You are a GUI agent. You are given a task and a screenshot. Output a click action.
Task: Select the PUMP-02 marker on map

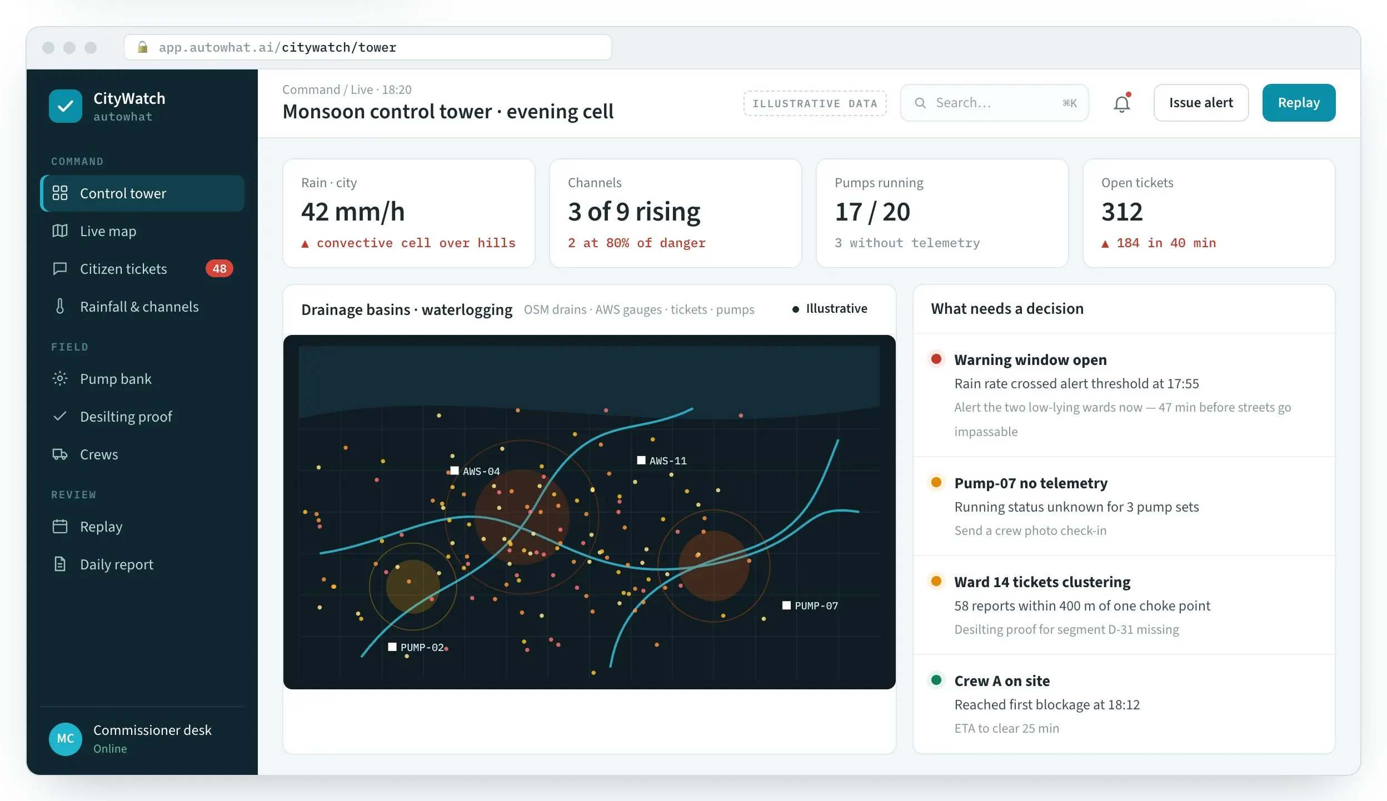coord(392,647)
